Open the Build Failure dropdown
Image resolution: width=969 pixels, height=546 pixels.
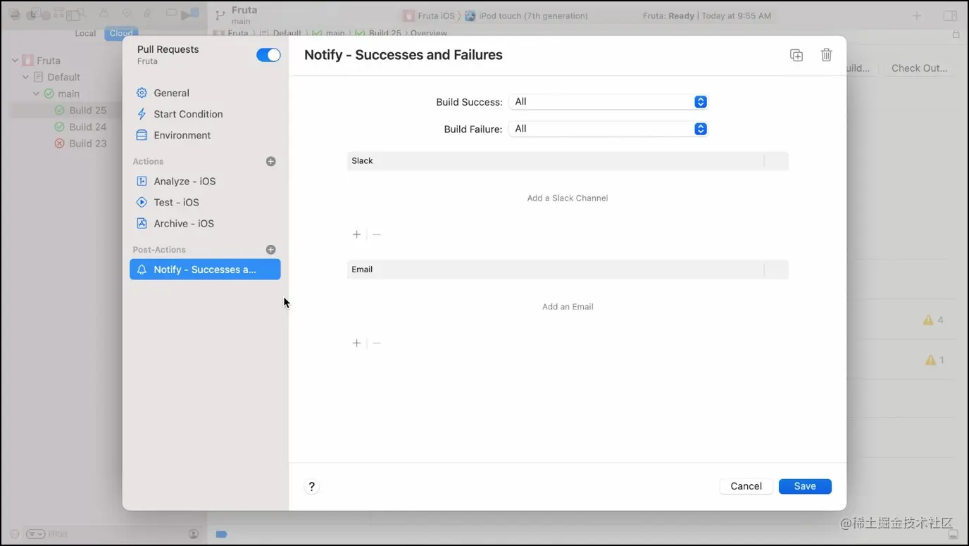pos(608,129)
